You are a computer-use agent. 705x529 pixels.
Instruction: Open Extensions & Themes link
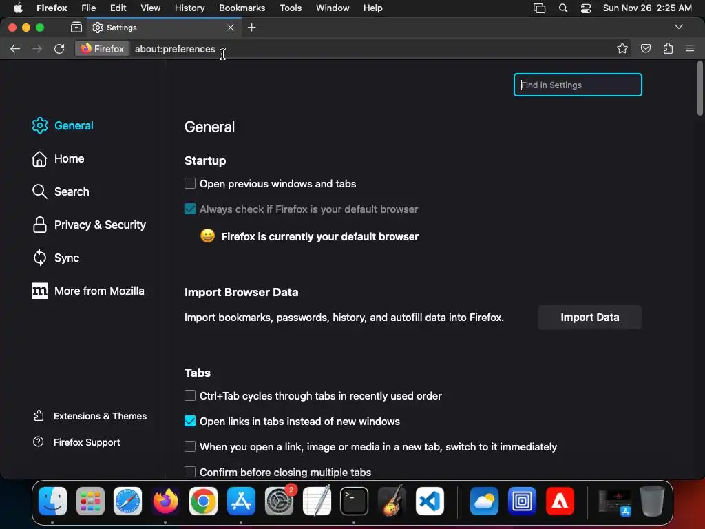point(90,416)
